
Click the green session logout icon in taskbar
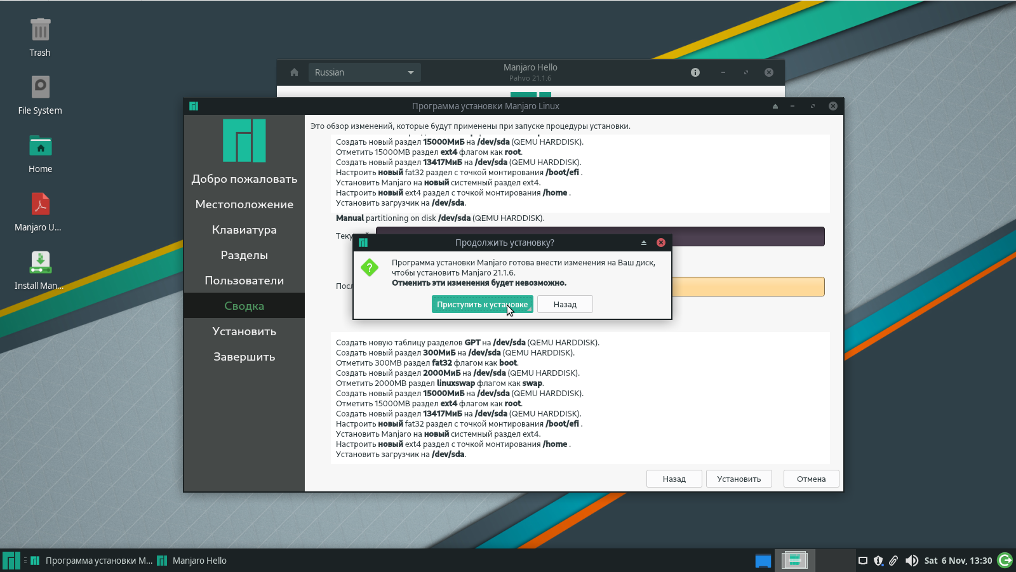coord(1005,560)
